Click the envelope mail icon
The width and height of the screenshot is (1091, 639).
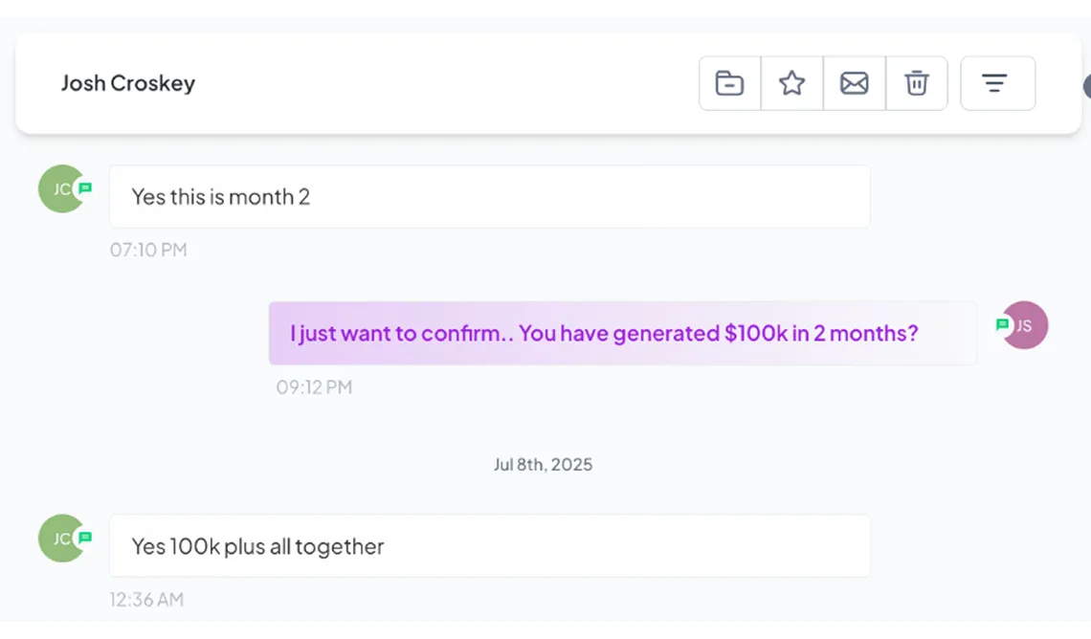coord(854,83)
